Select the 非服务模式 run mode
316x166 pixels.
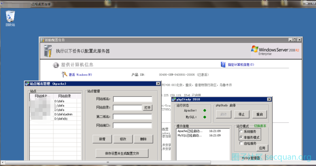click(x=241, y=137)
